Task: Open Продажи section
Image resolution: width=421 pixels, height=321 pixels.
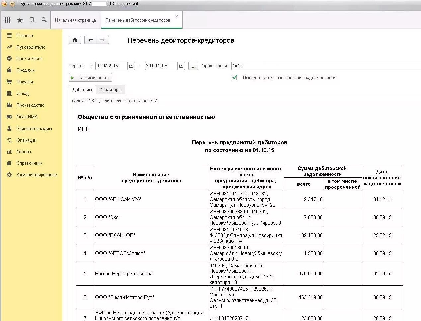Action: [x=26, y=70]
